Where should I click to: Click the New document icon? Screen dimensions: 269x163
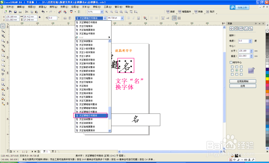pyautogui.click(x=5, y=12)
